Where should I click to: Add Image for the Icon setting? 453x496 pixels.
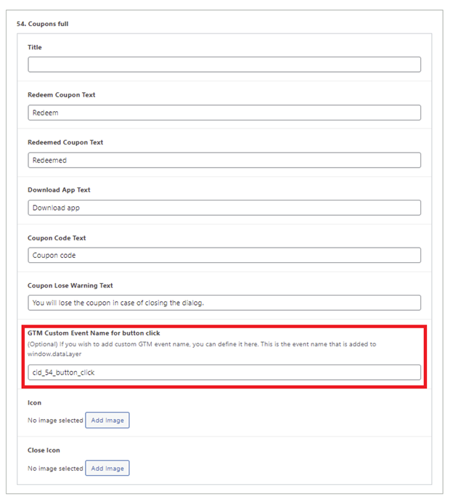click(x=107, y=420)
